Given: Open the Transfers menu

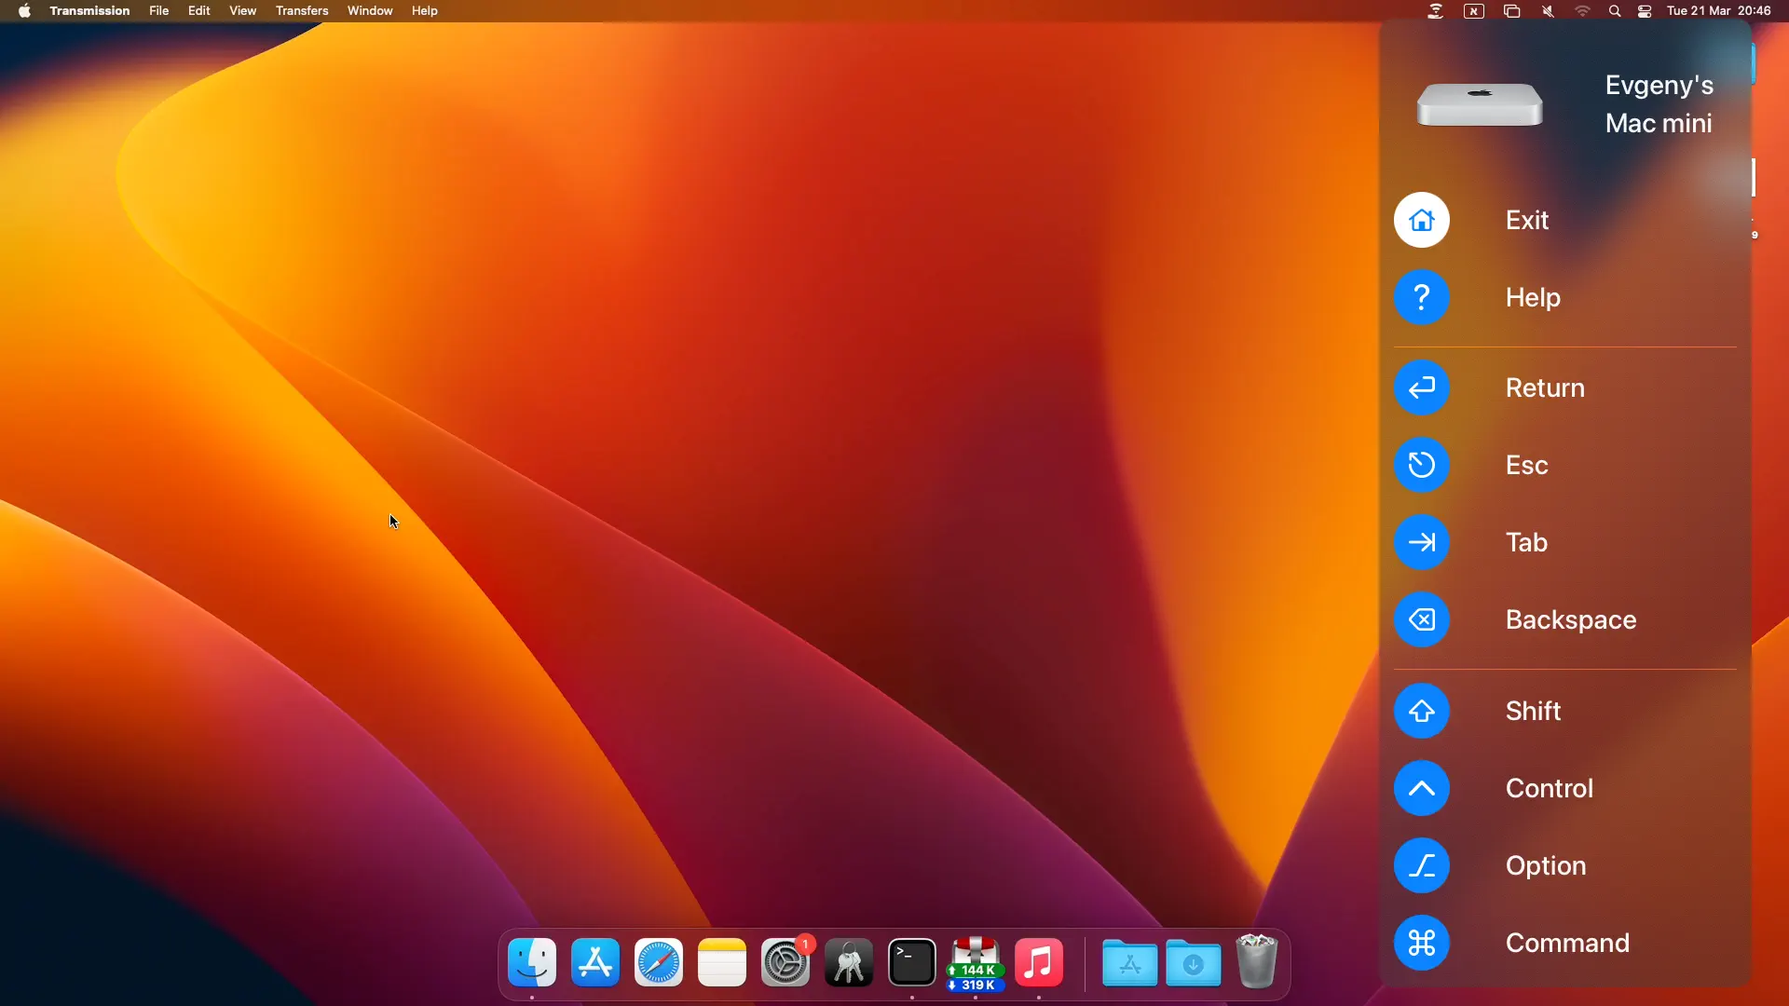Looking at the screenshot, I should [x=301, y=11].
